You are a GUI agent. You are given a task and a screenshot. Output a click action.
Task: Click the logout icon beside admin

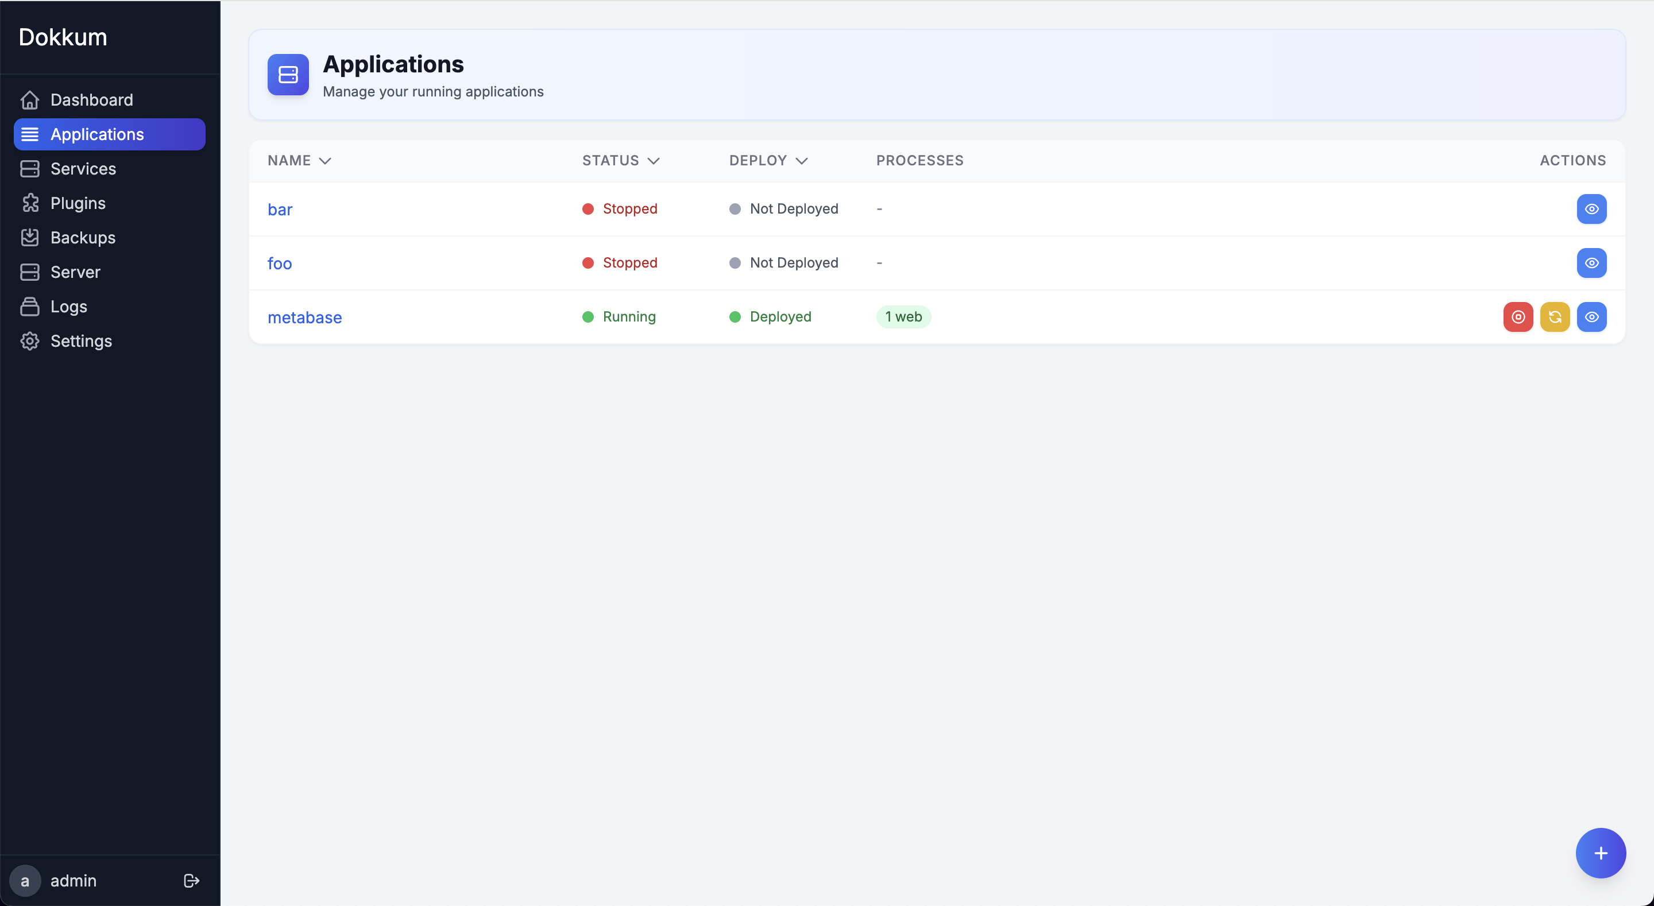(x=191, y=880)
